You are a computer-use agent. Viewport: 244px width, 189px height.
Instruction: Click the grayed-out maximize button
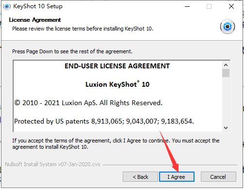coord(209,6)
